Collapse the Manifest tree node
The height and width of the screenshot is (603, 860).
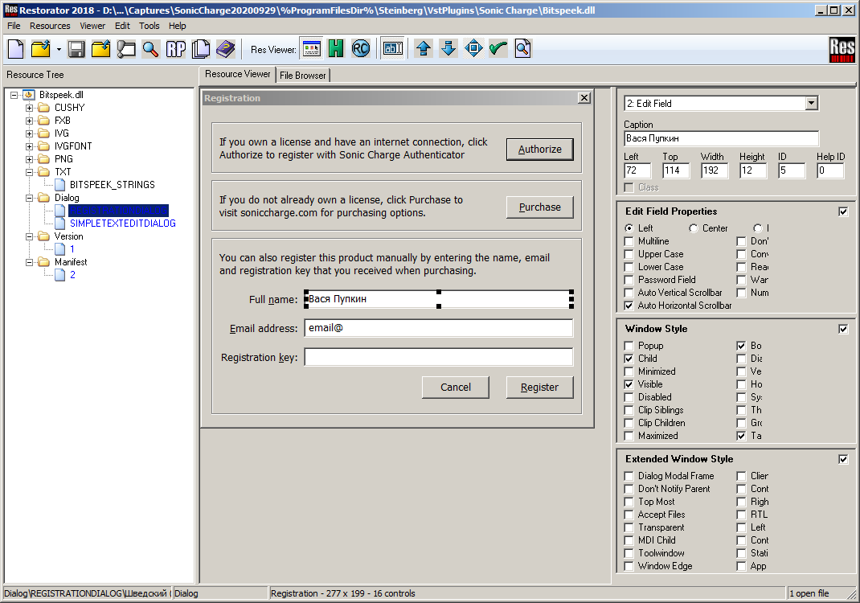[30, 262]
